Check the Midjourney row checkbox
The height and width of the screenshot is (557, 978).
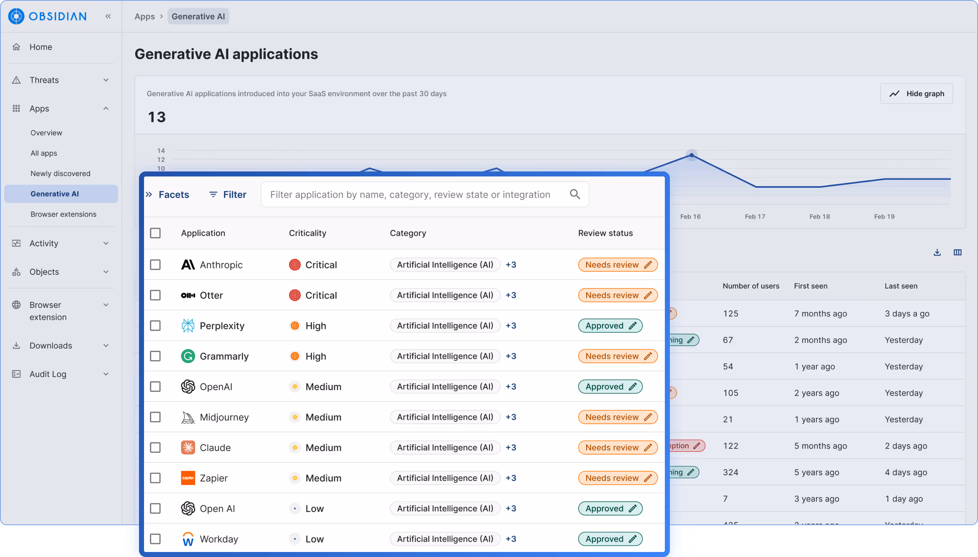155,417
